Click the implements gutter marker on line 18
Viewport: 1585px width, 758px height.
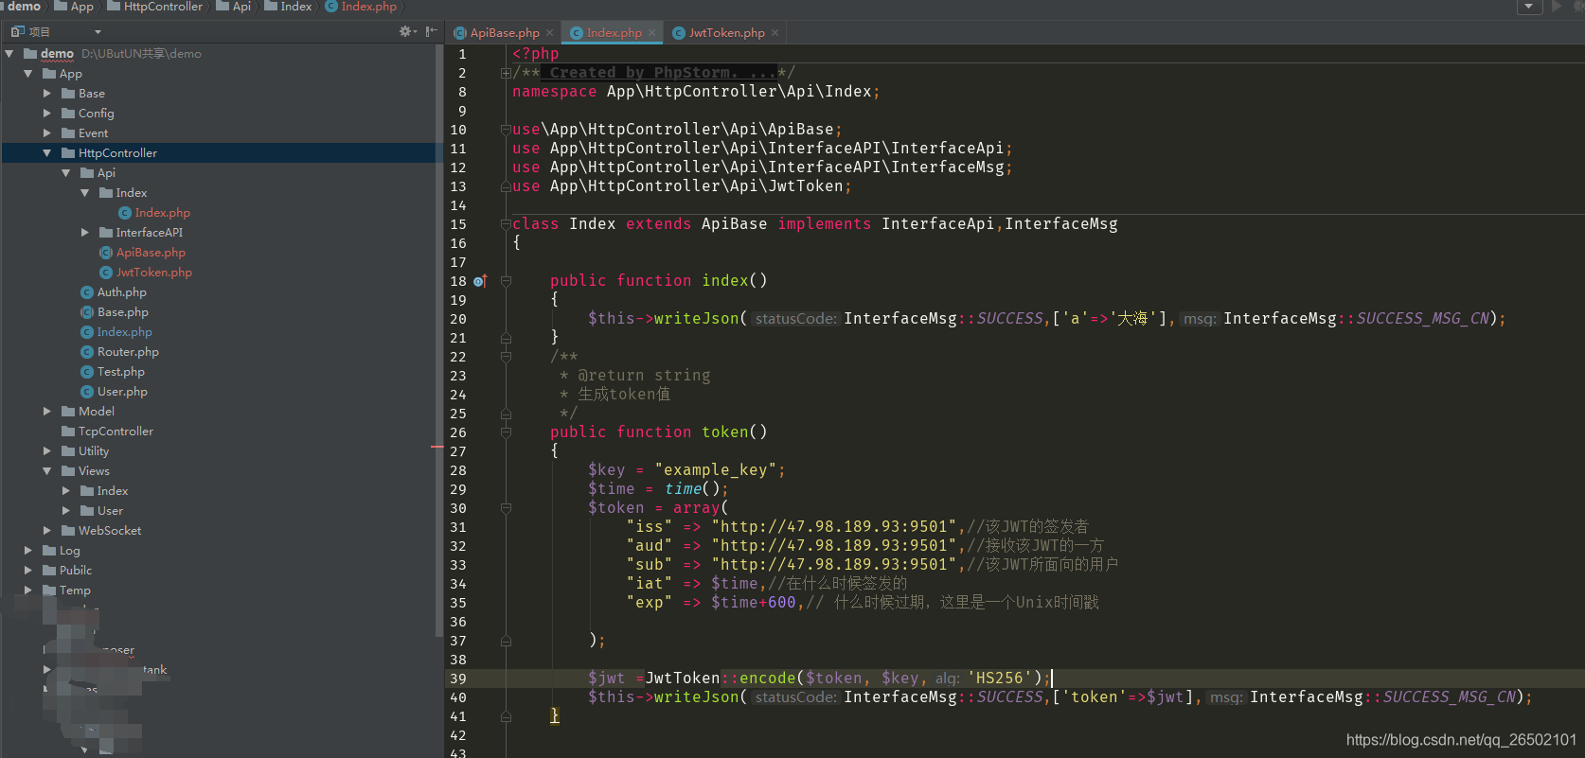pyautogui.click(x=480, y=281)
